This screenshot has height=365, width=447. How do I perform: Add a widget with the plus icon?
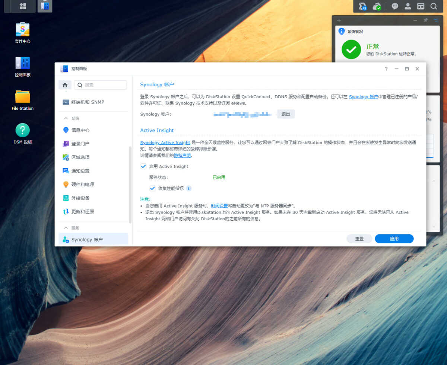339,20
